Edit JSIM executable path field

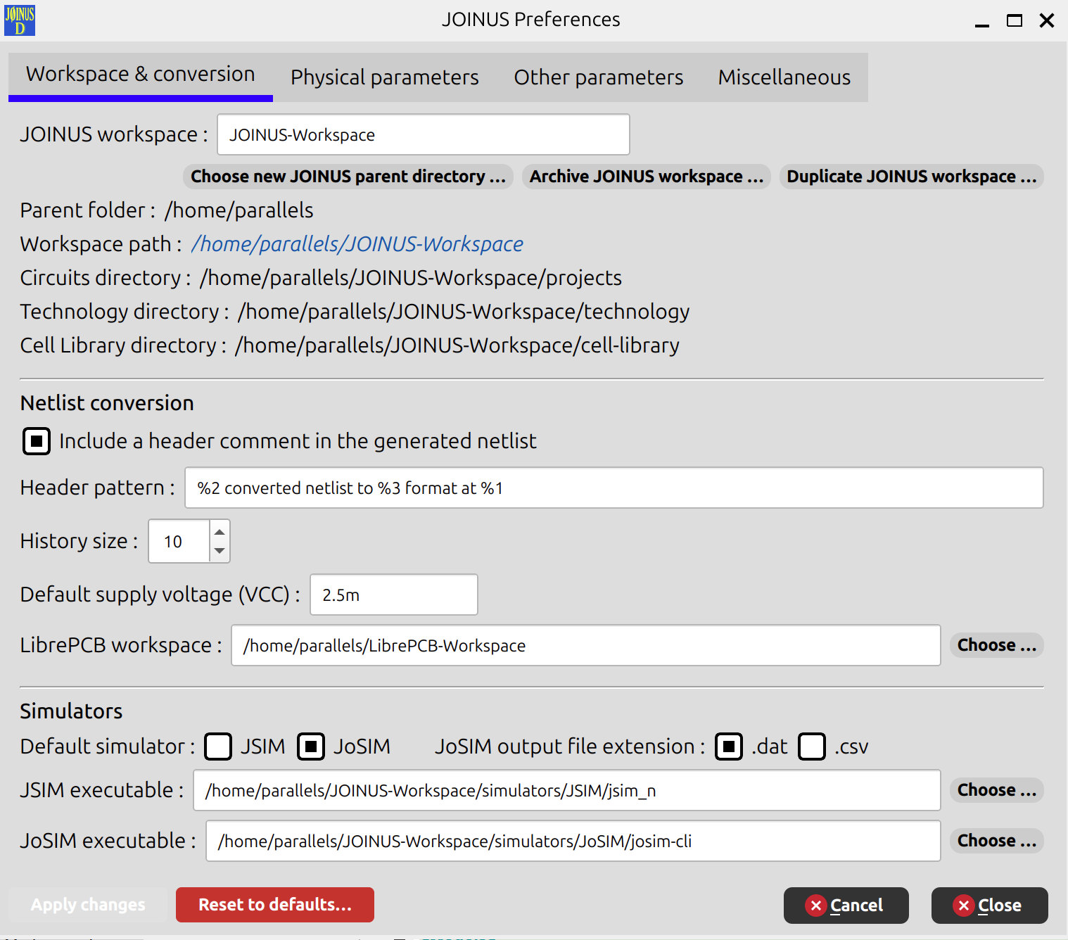pos(567,790)
